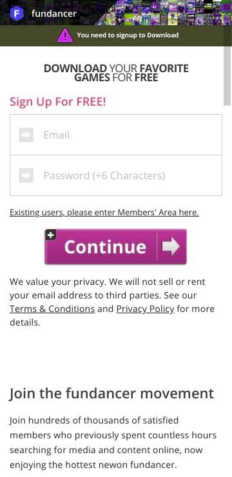The image size is (232, 477).
Task: Click the white arrow on Continue button
Action: click(171, 247)
